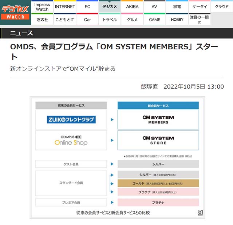This screenshot has width=233, height=225.
Task: Click the subtitle mentioning OMマイル
Action: pyautogui.click(x=63, y=69)
